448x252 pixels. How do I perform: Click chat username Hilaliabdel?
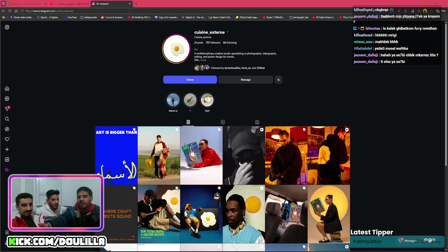(x=363, y=48)
